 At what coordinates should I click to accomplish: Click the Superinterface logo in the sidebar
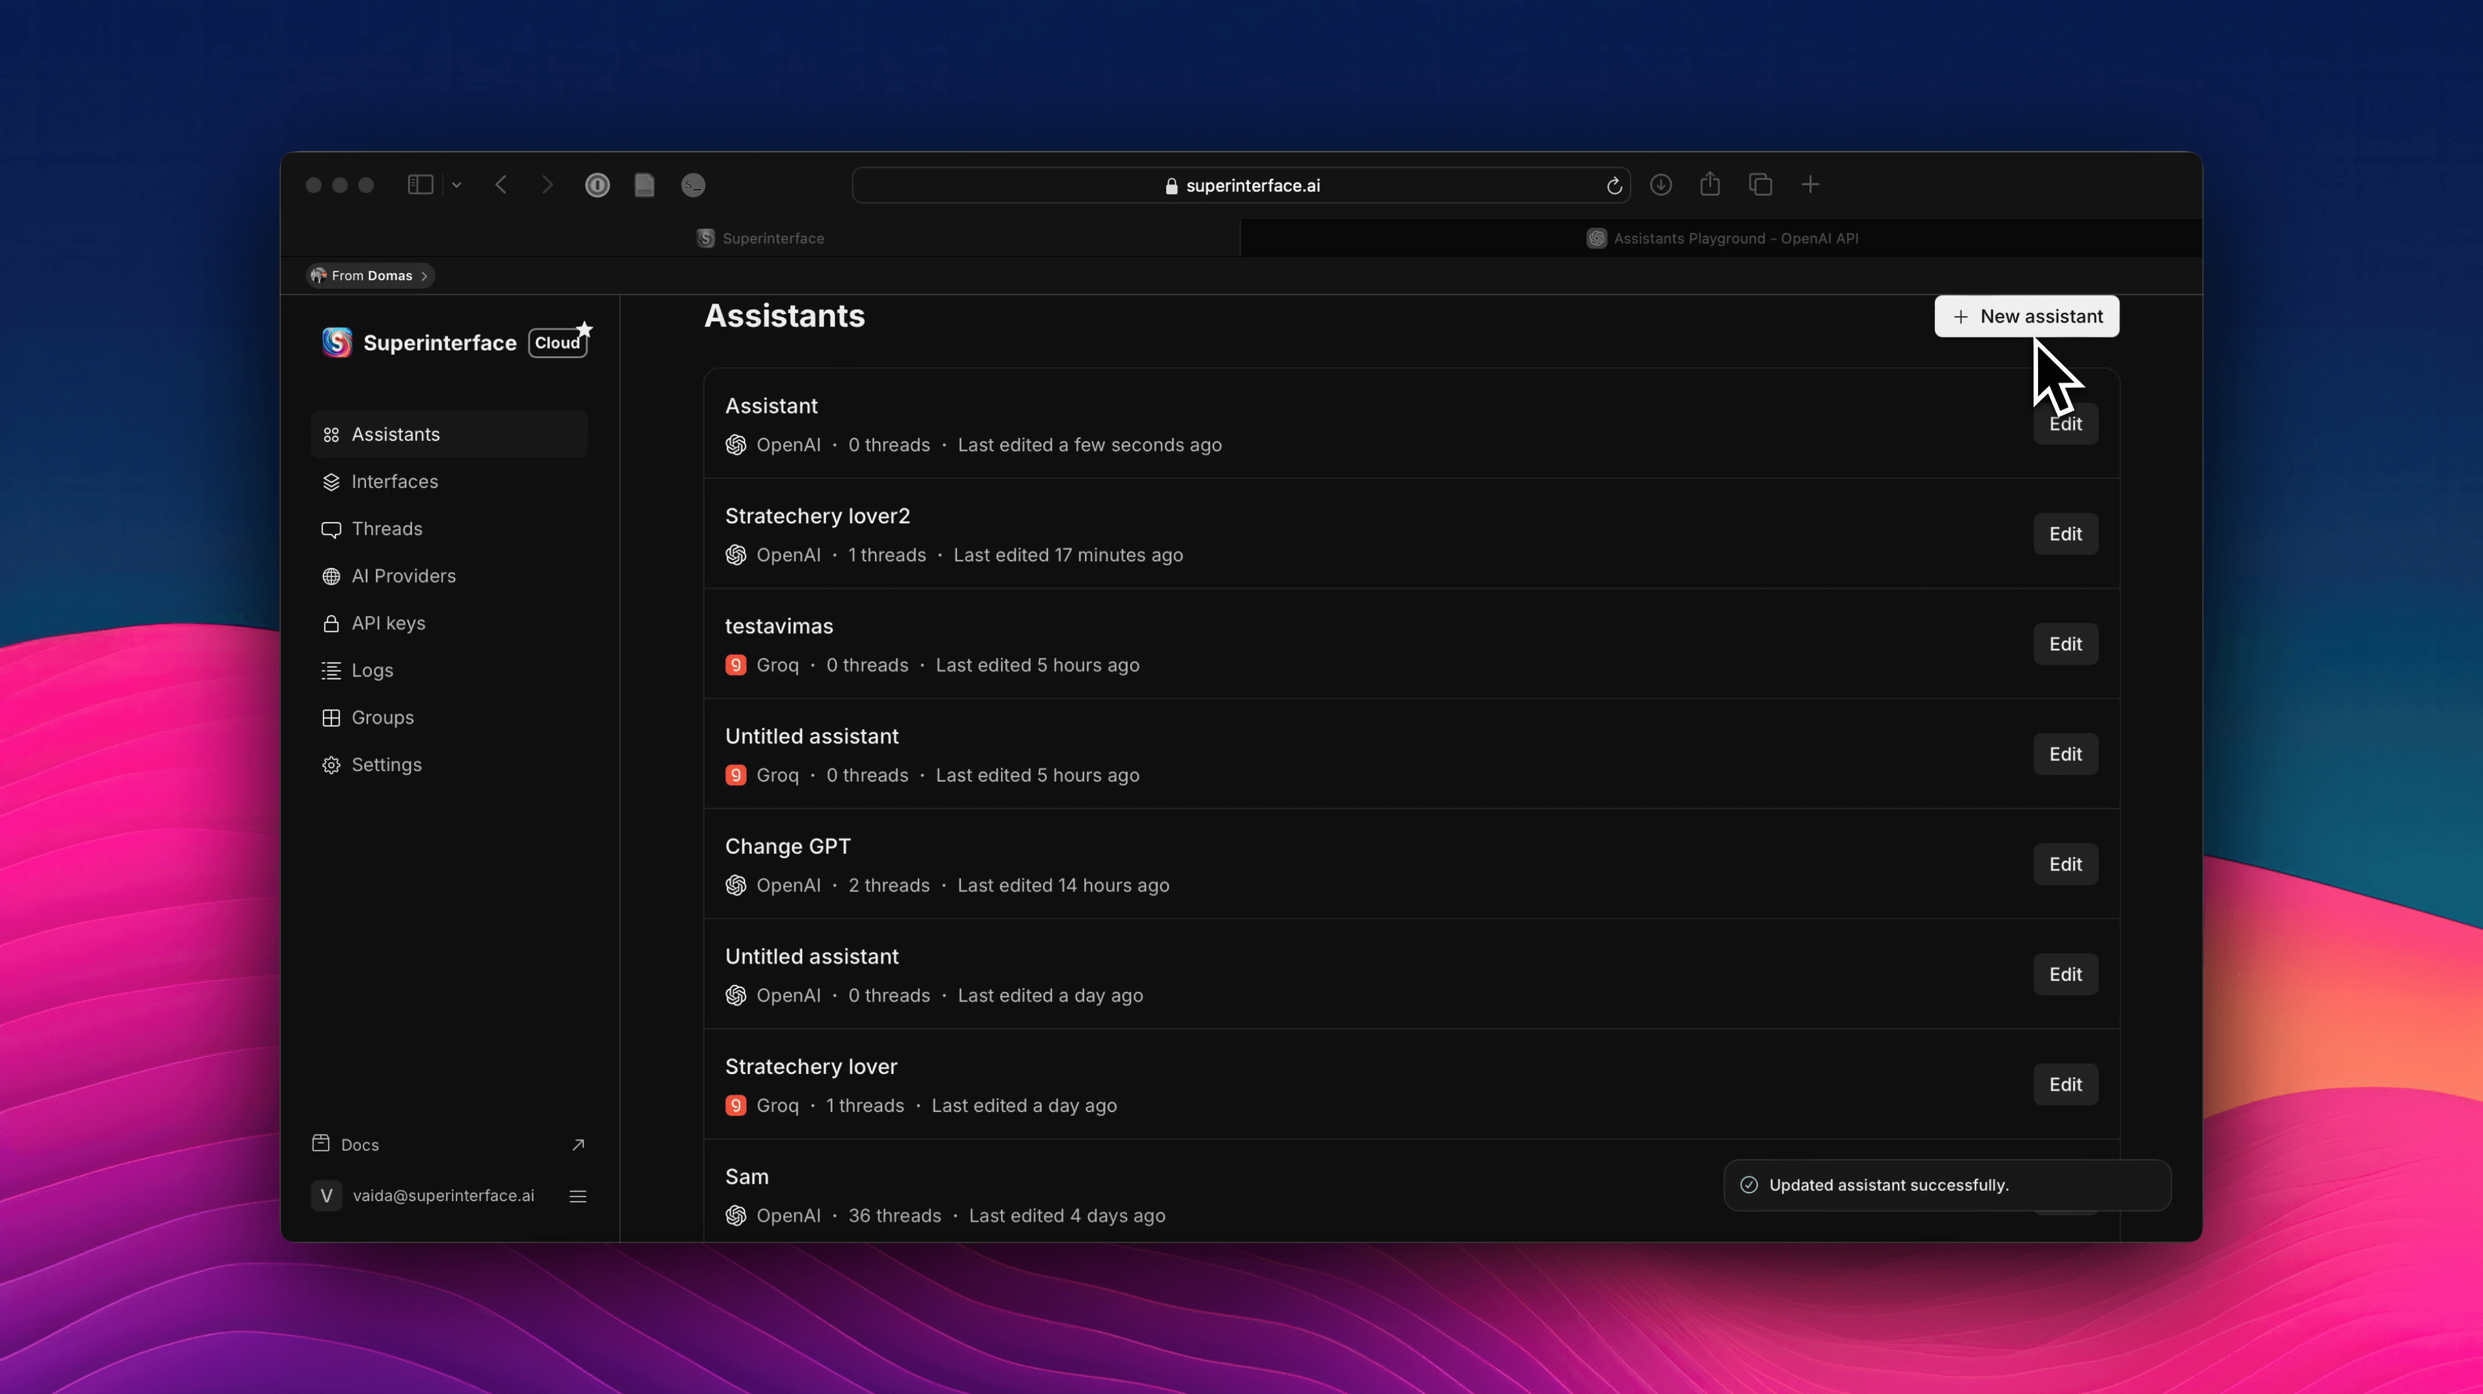pos(336,342)
